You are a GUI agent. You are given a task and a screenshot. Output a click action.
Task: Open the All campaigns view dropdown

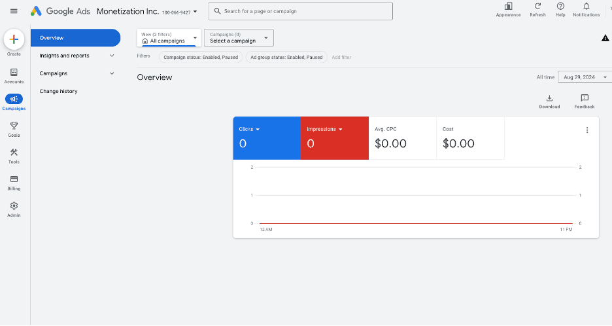[x=169, y=38]
